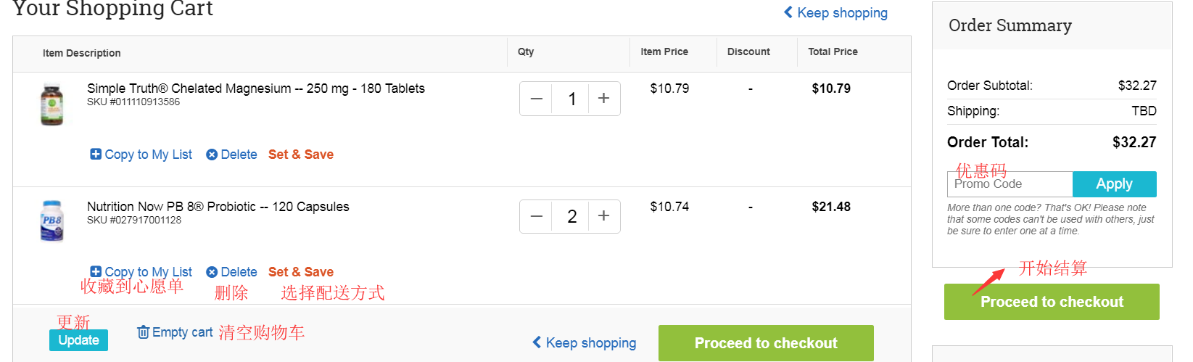Click Keep shopping at top right
The width and height of the screenshot is (1193, 362).
835,13
